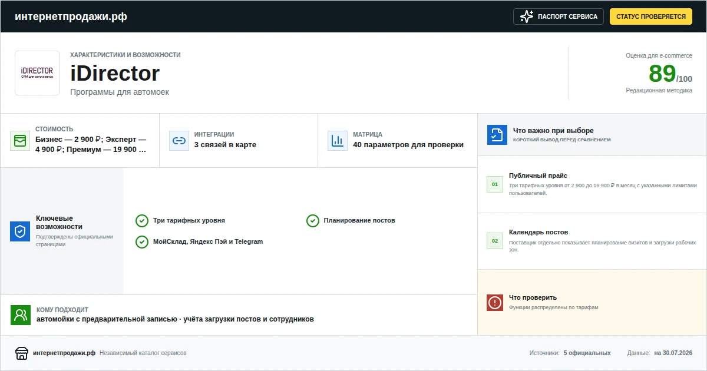This screenshot has width=707, height=371.
Task: Click the bar chart icon next to Матрица
Action: coord(338,141)
